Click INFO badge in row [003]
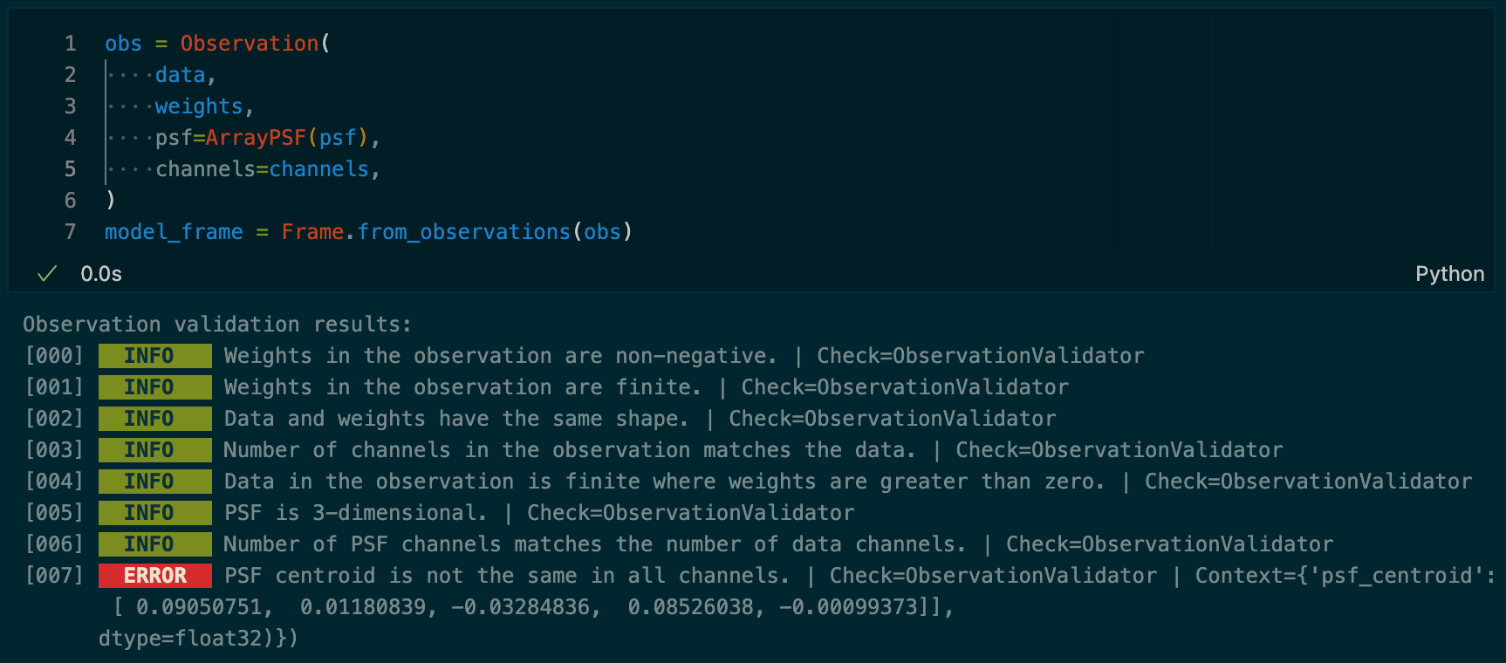The width and height of the screenshot is (1506, 663). [155, 450]
